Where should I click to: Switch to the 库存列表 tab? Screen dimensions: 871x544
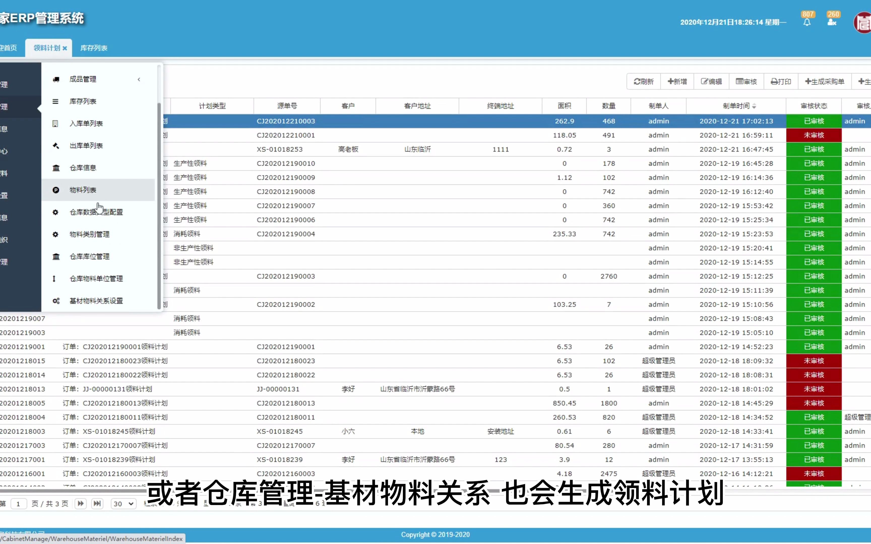pos(94,48)
